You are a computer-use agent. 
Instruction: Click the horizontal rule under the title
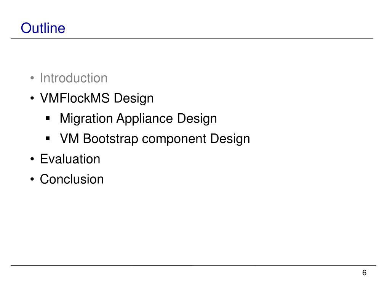pyautogui.click(x=192, y=39)
